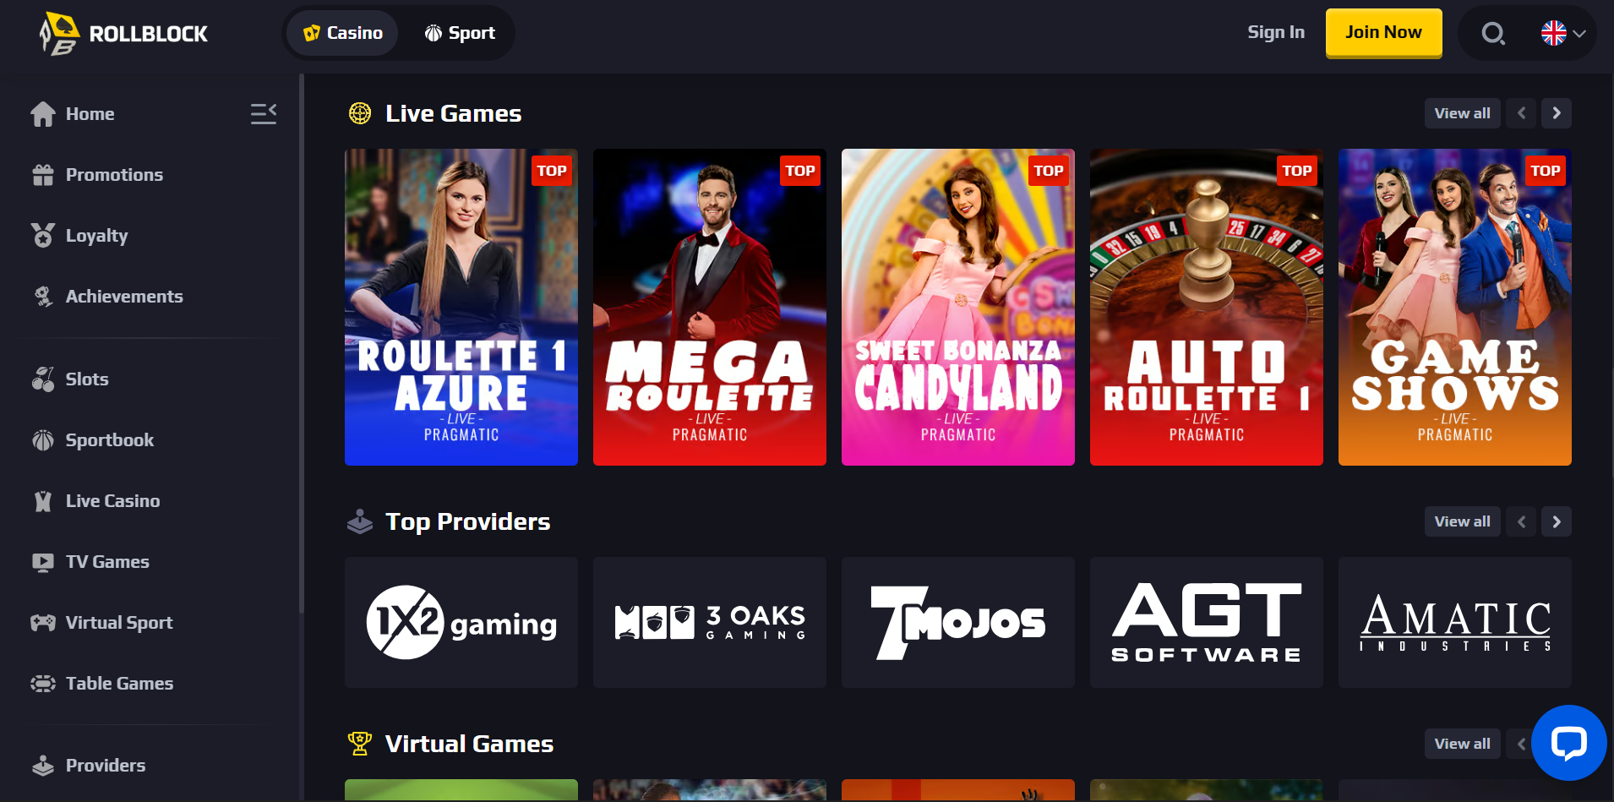Advance Top Providers carousel right arrow
Image resolution: width=1614 pixels, height=802 pixels.
[1557, 521]
